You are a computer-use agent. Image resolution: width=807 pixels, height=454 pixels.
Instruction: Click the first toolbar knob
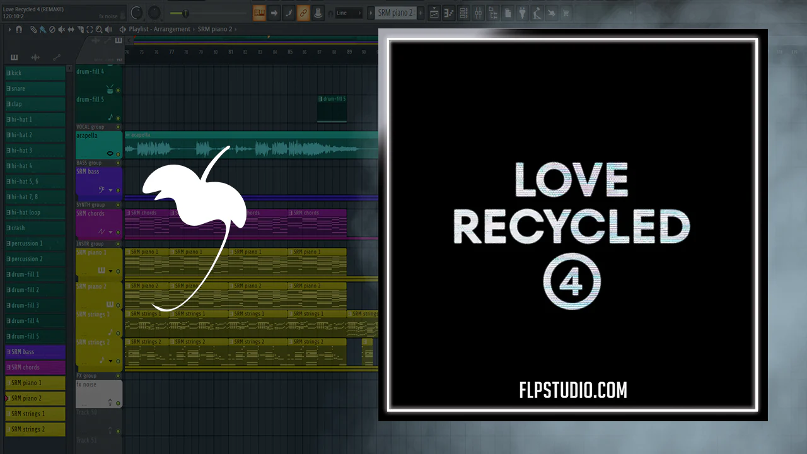pyautogui.click(x=137, y=13)
